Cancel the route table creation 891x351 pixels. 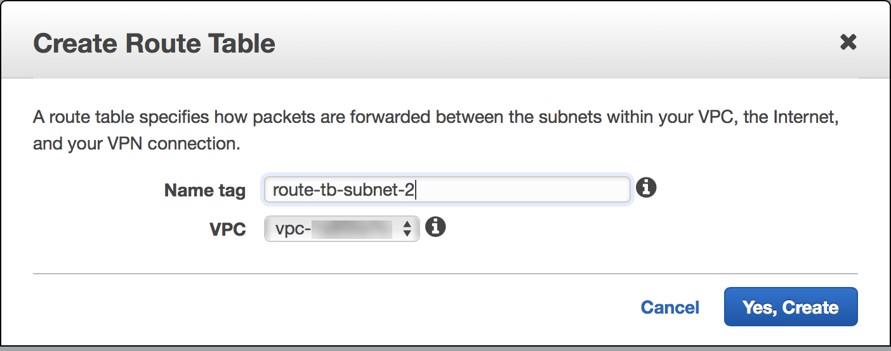tap(670, 307)
